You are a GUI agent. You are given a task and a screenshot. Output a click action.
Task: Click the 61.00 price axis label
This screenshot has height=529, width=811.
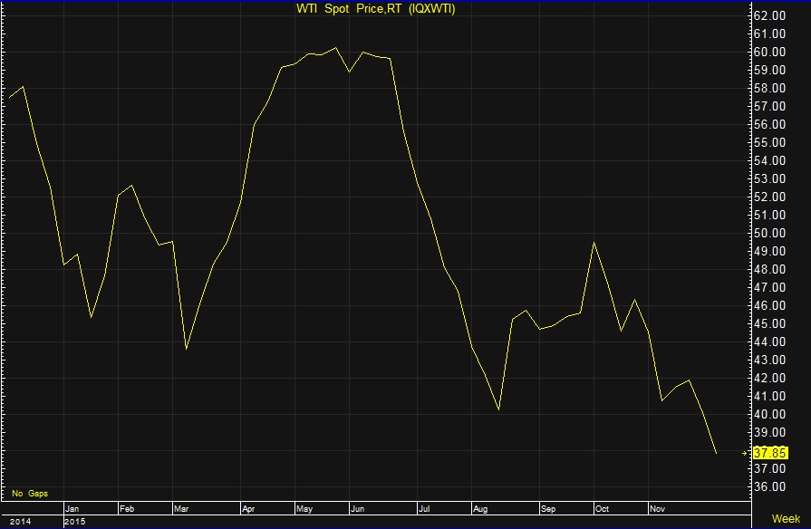(769, 34)
